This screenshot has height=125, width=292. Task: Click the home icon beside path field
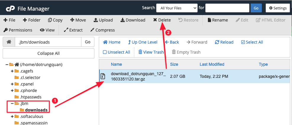(x=9, y=42)
